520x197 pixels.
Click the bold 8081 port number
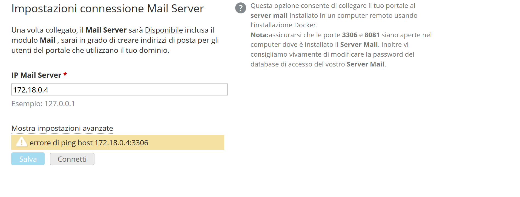tap(372, 35)
